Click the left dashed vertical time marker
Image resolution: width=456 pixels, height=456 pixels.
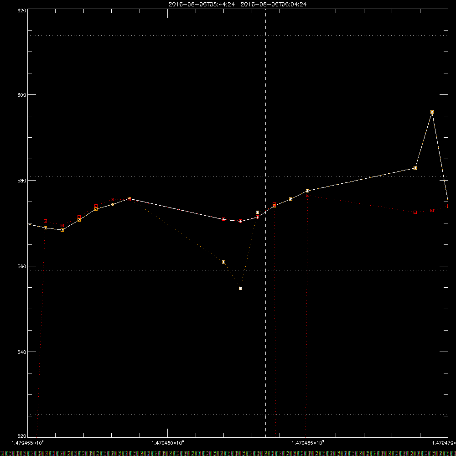[x=215, y=223]
